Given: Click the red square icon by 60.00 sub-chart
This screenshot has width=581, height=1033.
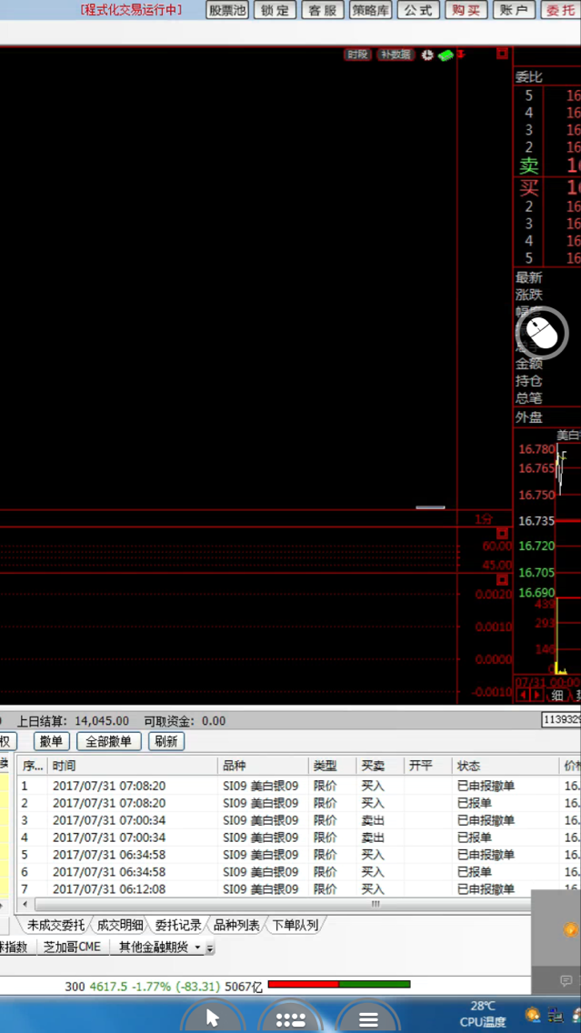Looking at the screenshot, I should [x=503, y=532].
